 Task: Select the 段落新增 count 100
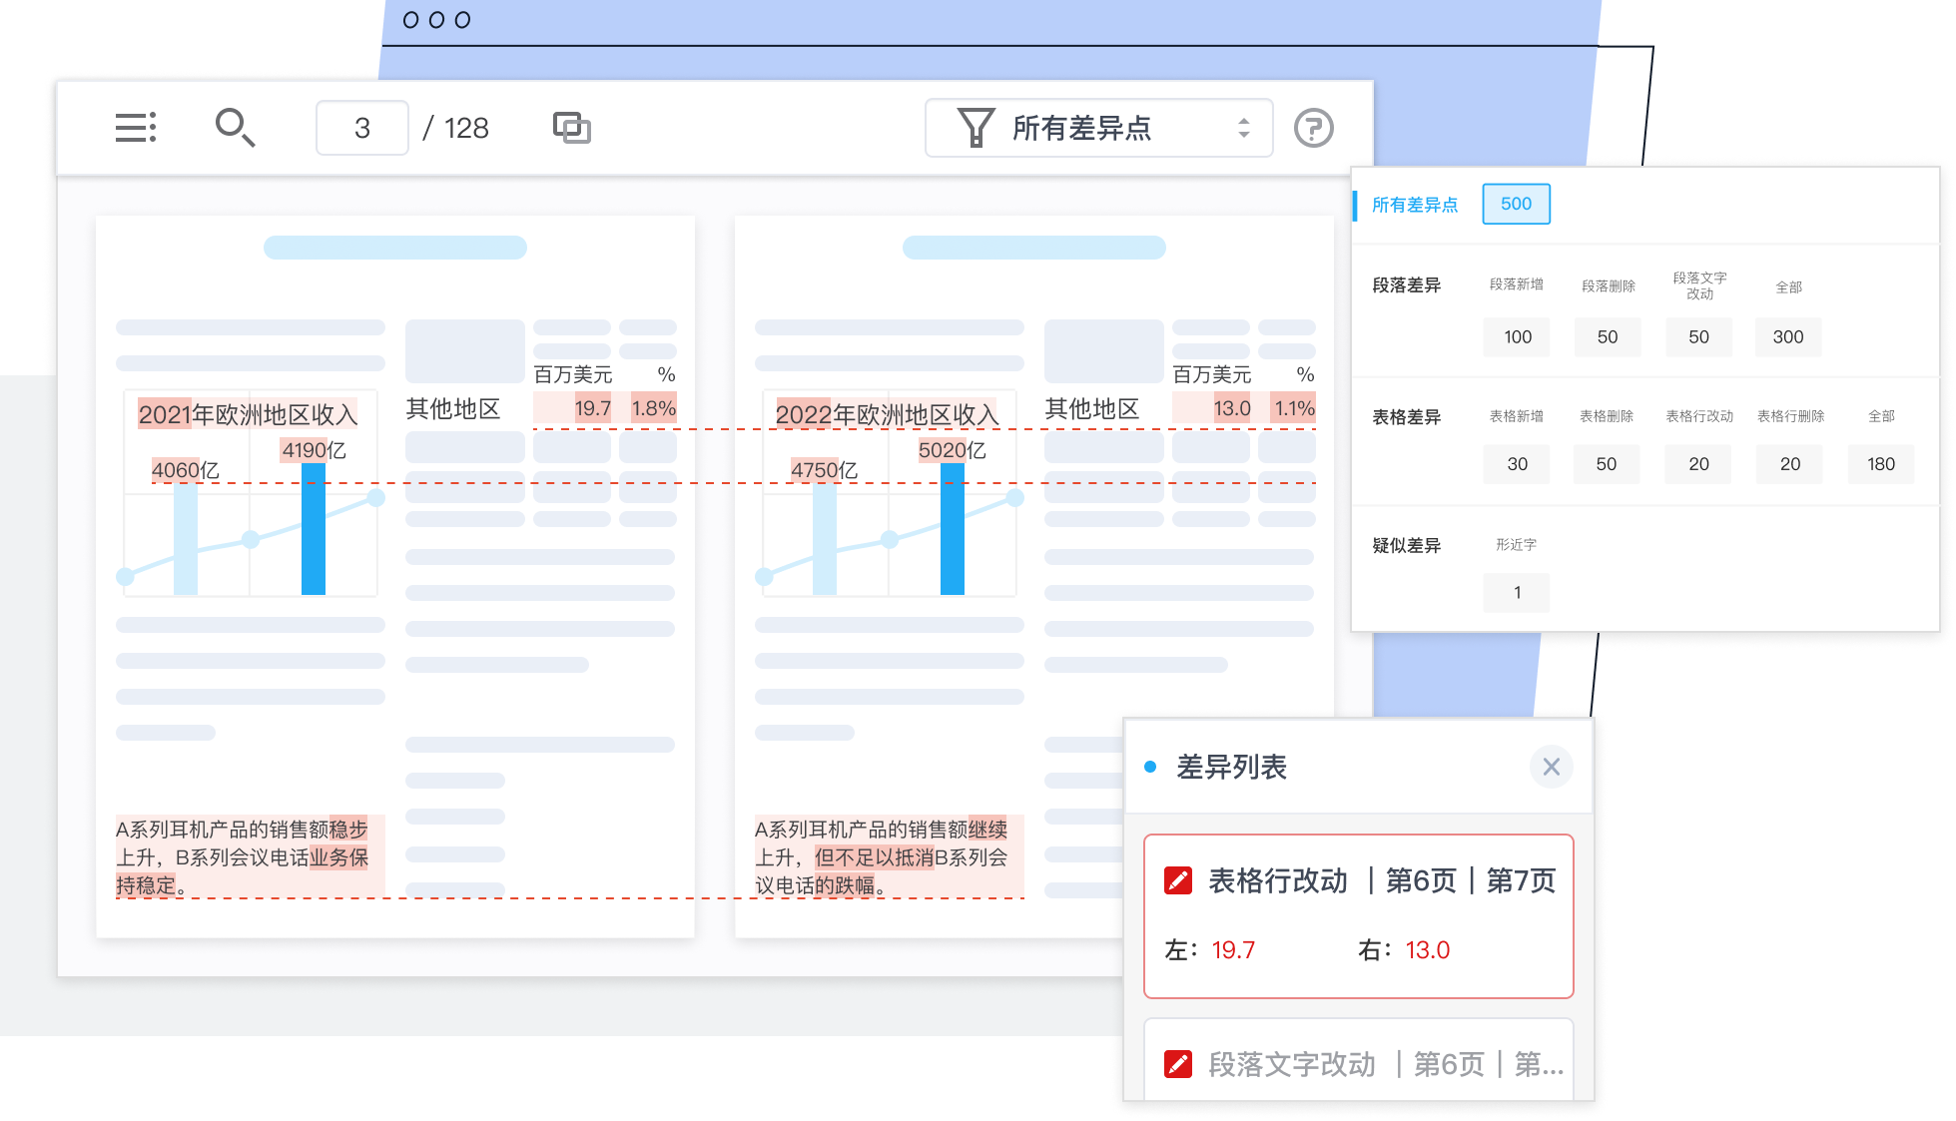[1517, 337]
